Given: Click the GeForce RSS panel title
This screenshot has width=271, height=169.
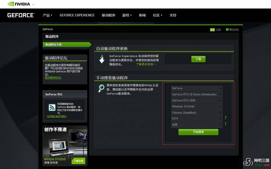Looking at the screenshot, I should click(x=54, y=94).
